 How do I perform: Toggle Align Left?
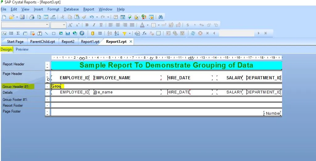coord(111,25)
